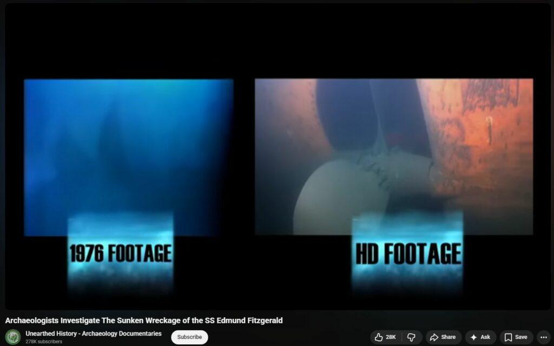The image size is (554, 346).
Task: Click the 28K like count
Action: (391, 337)
